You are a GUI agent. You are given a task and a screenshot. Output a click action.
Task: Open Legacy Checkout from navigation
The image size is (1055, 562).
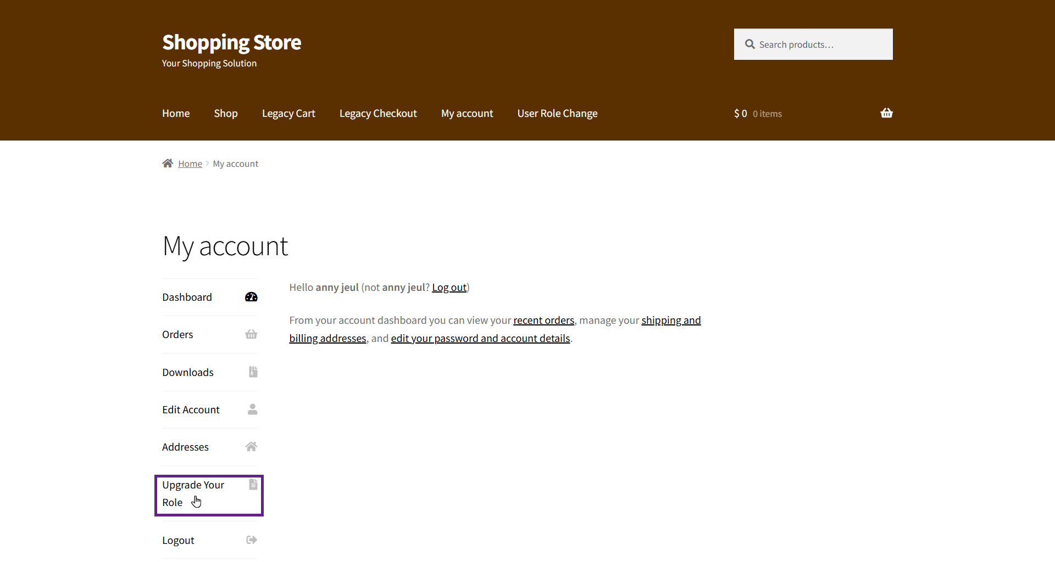pos(377,114)
